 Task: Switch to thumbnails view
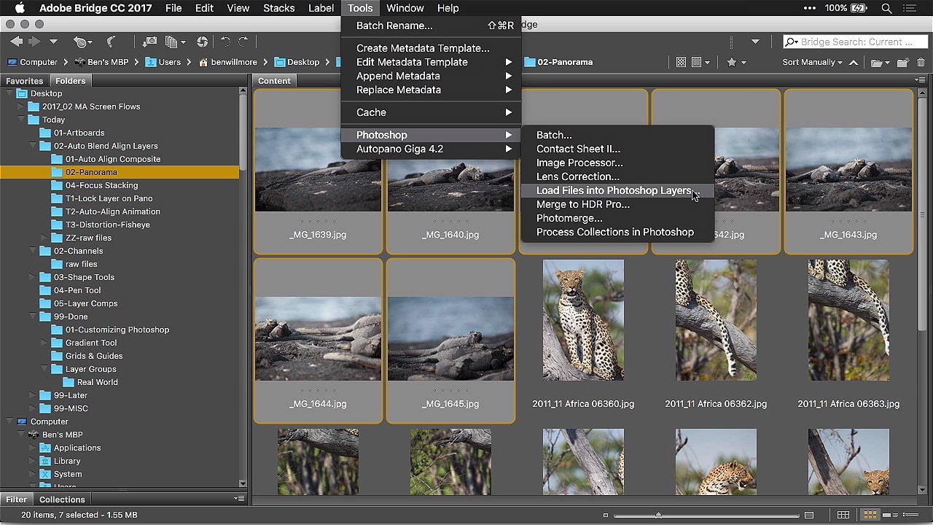pos(870,515)
